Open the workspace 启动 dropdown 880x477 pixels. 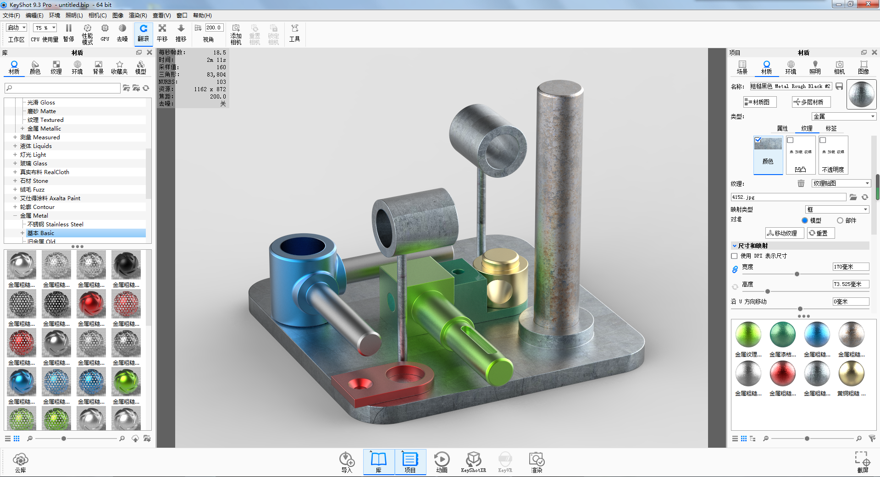point(17,27)
